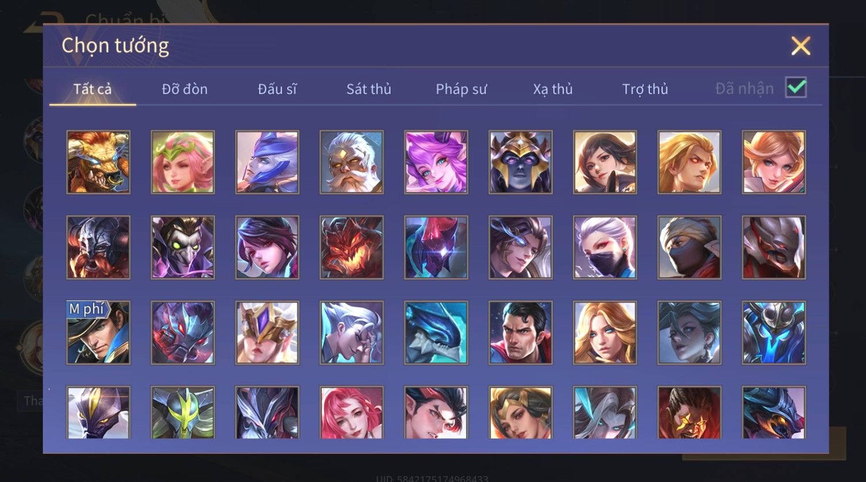Switch to the Đỡ đòn tab
This screenshot has height=482, width=866.
[184, 89]
